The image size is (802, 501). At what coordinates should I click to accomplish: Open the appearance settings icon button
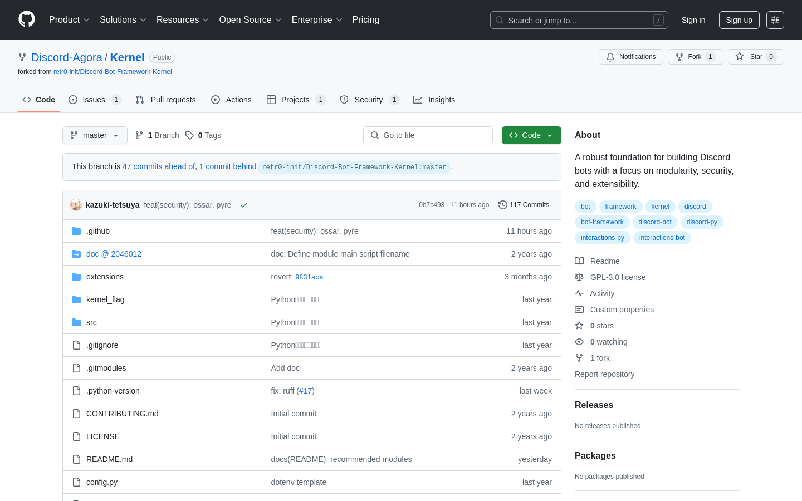[x=775, y=20]
